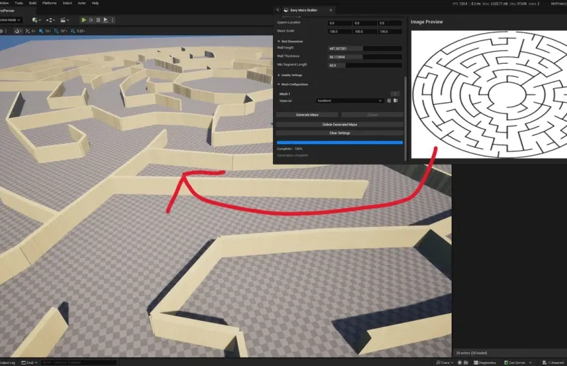Open the Material SandMesh dropdown
Screen dimensions: 567x366
(x=349, y=101)
